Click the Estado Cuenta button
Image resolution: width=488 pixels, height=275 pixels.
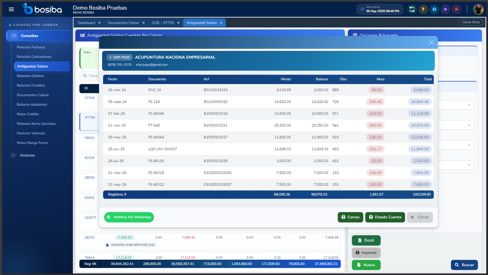click(385, 217)
